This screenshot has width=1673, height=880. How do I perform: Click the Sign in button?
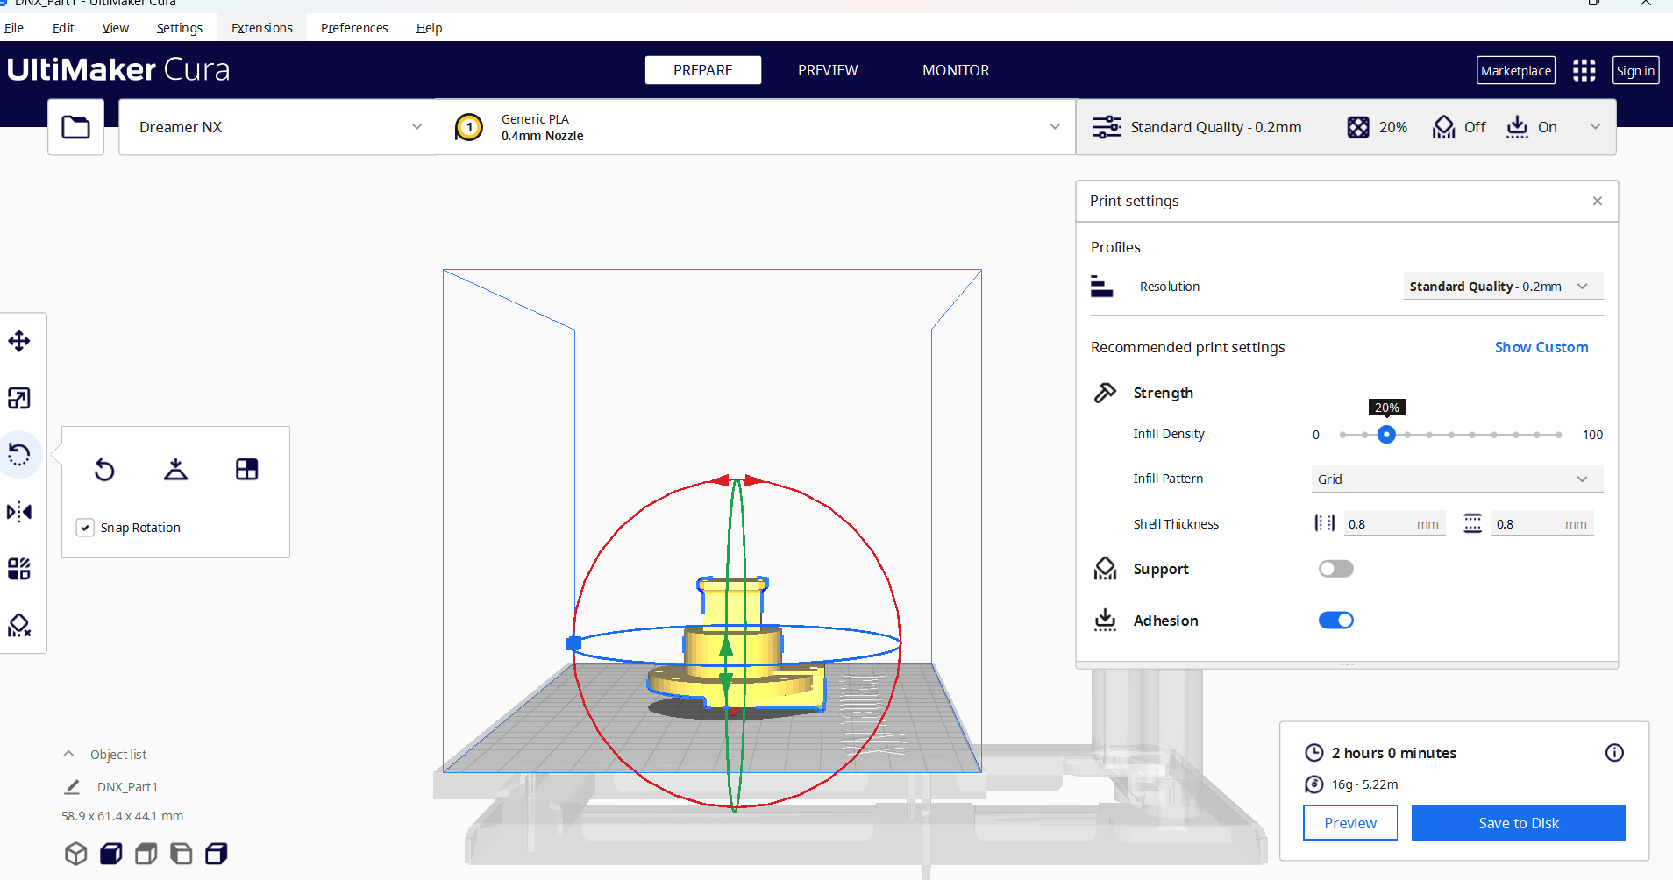[1635, 71]
